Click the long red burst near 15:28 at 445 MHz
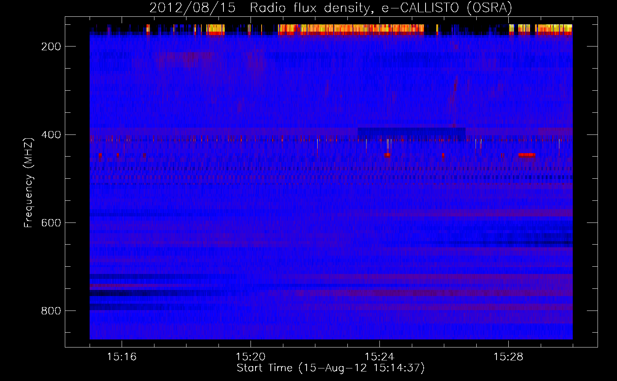 pyautogui.click(x=527, y=155)
